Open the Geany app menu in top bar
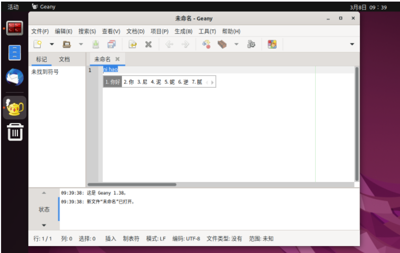 (x=44, y=7)
